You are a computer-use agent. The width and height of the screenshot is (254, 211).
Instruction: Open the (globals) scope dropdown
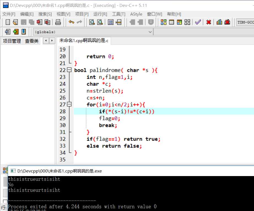click(x=93, y=32)
